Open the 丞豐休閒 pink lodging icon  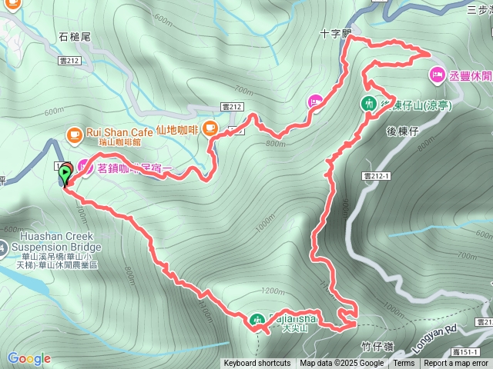(438, 75)
